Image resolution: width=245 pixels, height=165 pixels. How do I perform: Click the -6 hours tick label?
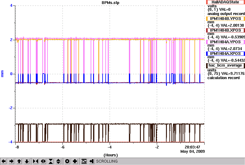coord(62,147)
